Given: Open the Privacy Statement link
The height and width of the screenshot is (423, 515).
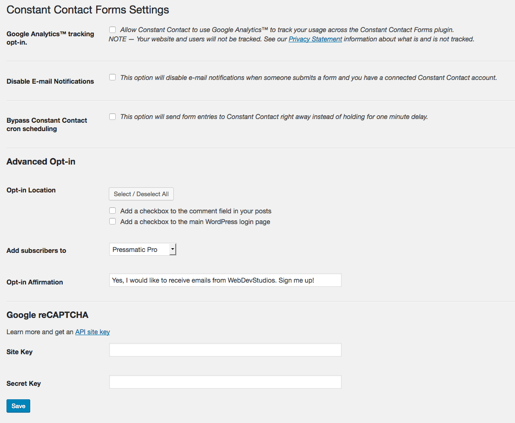Looking at the screenshot, I should 315,39.
